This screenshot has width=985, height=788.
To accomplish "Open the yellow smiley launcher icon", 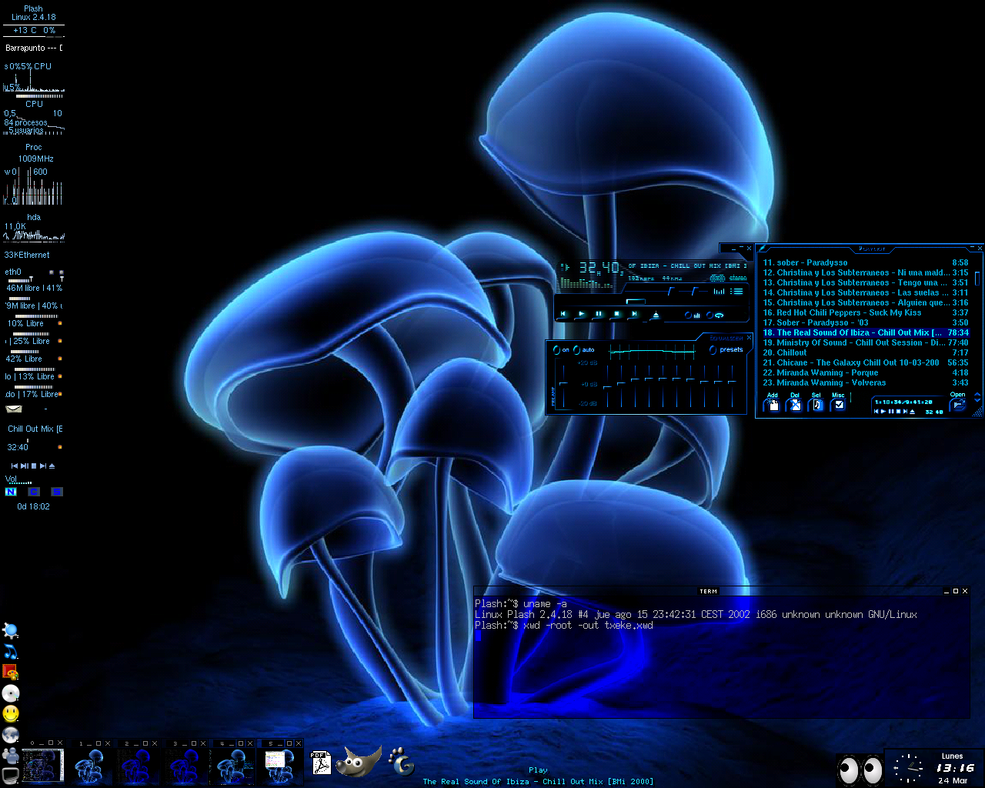I will pyautogui.click(x=11, y=713).
